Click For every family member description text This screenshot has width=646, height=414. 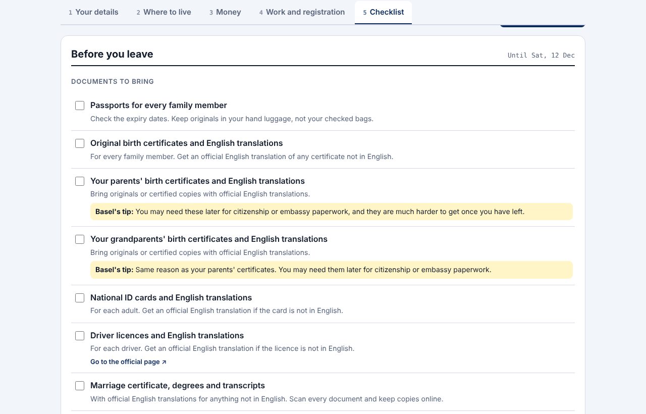(x=242, y=157)
